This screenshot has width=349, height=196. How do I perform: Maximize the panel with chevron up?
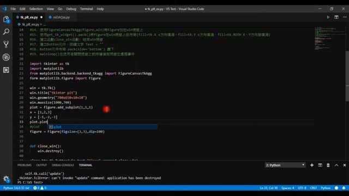[x=336, y=165]
